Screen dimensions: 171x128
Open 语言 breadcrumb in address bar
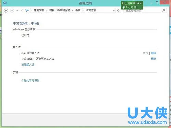point(78,10)
